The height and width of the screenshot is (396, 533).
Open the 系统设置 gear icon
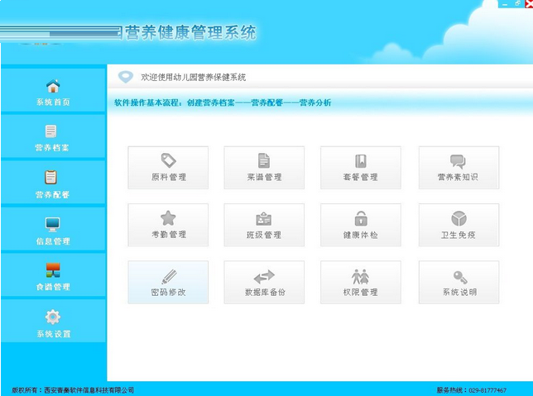coord(53,317)
